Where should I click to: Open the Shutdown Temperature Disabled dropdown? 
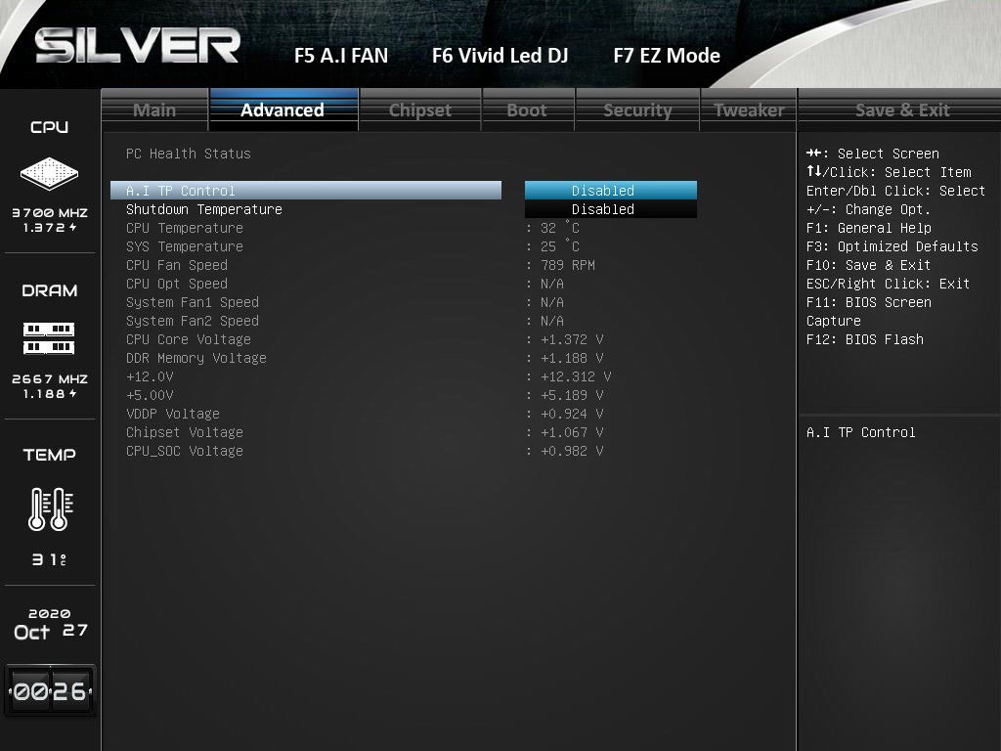click(610, 209)
